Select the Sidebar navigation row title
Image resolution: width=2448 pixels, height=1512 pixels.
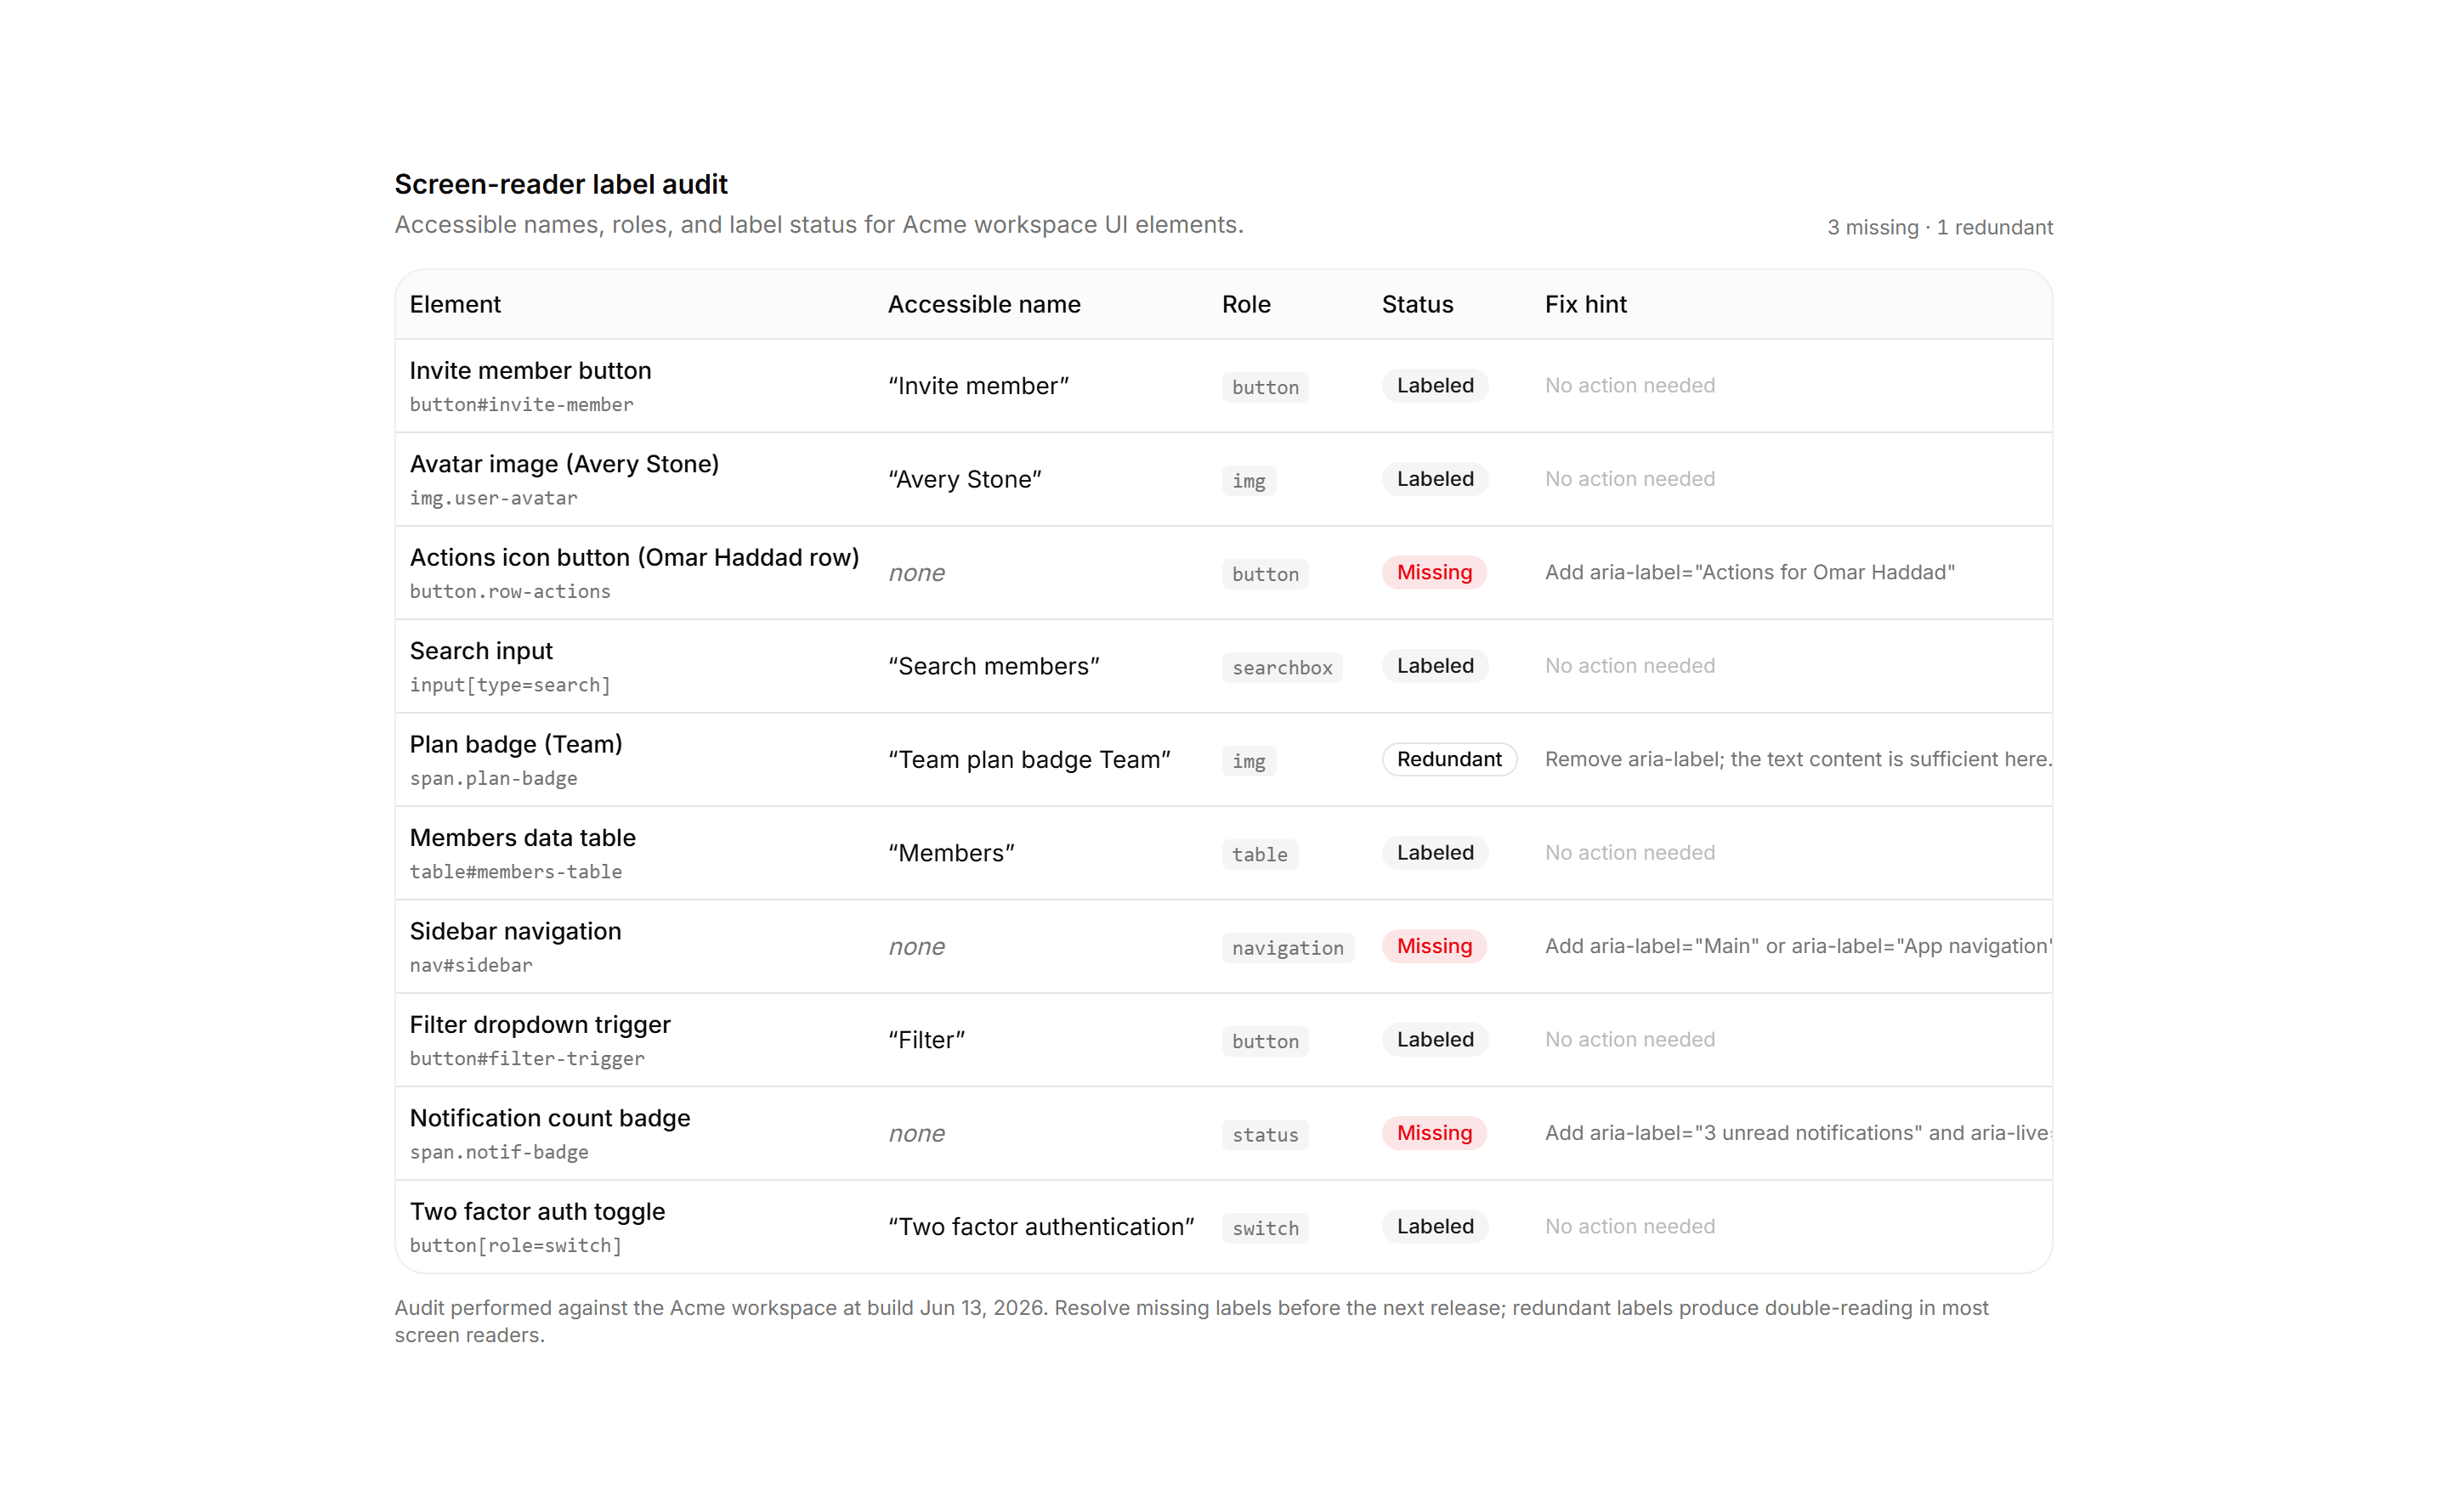[515, 931]
